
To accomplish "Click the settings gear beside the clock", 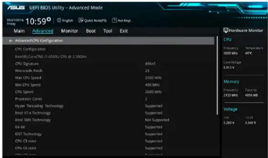I will coord(49,19).
